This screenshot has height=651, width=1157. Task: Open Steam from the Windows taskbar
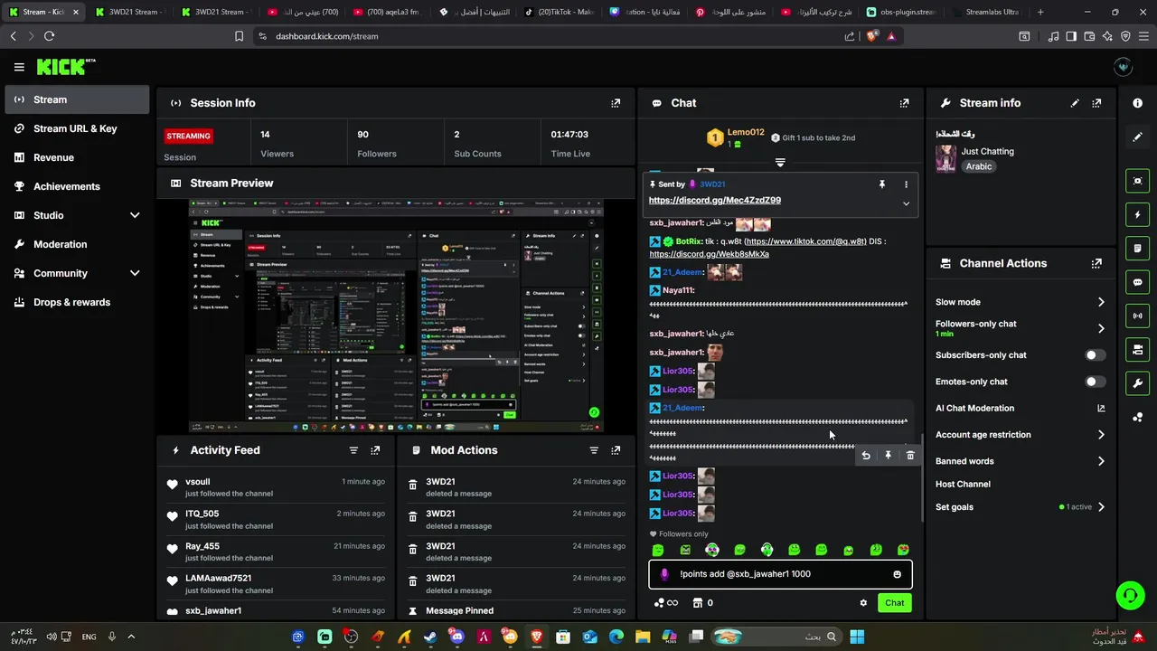coord(430,637)
